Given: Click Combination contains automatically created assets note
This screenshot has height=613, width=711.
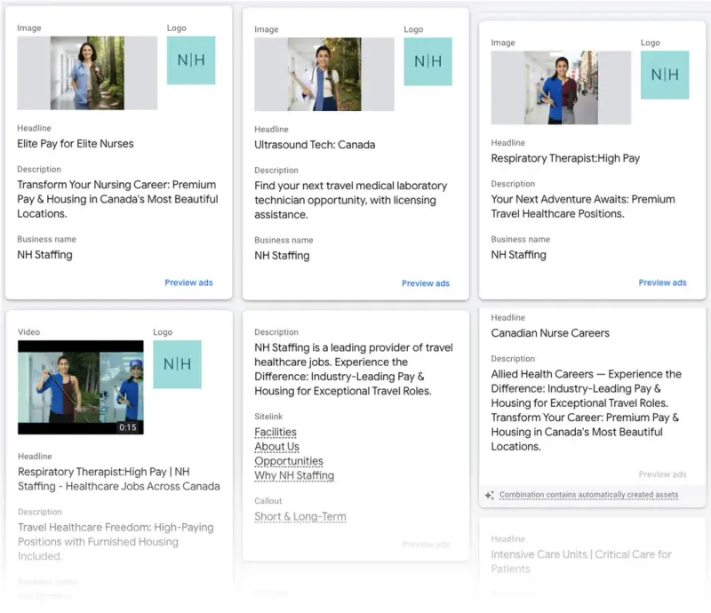Looking at the screenshot, I should (x=589, y=495).
